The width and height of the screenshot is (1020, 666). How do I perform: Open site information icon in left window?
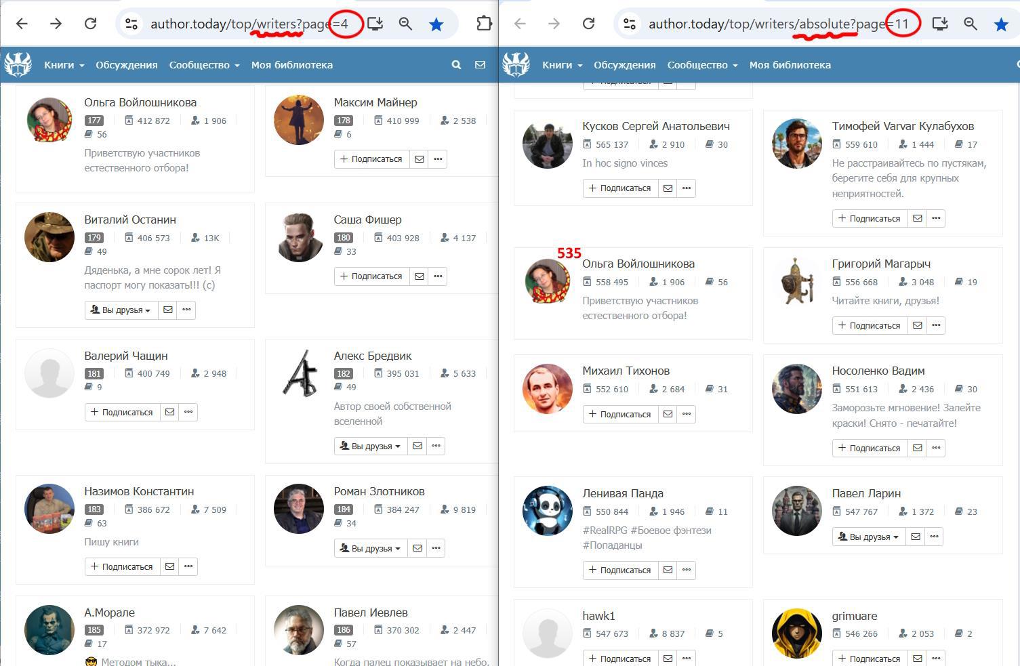tap(131, 24)
